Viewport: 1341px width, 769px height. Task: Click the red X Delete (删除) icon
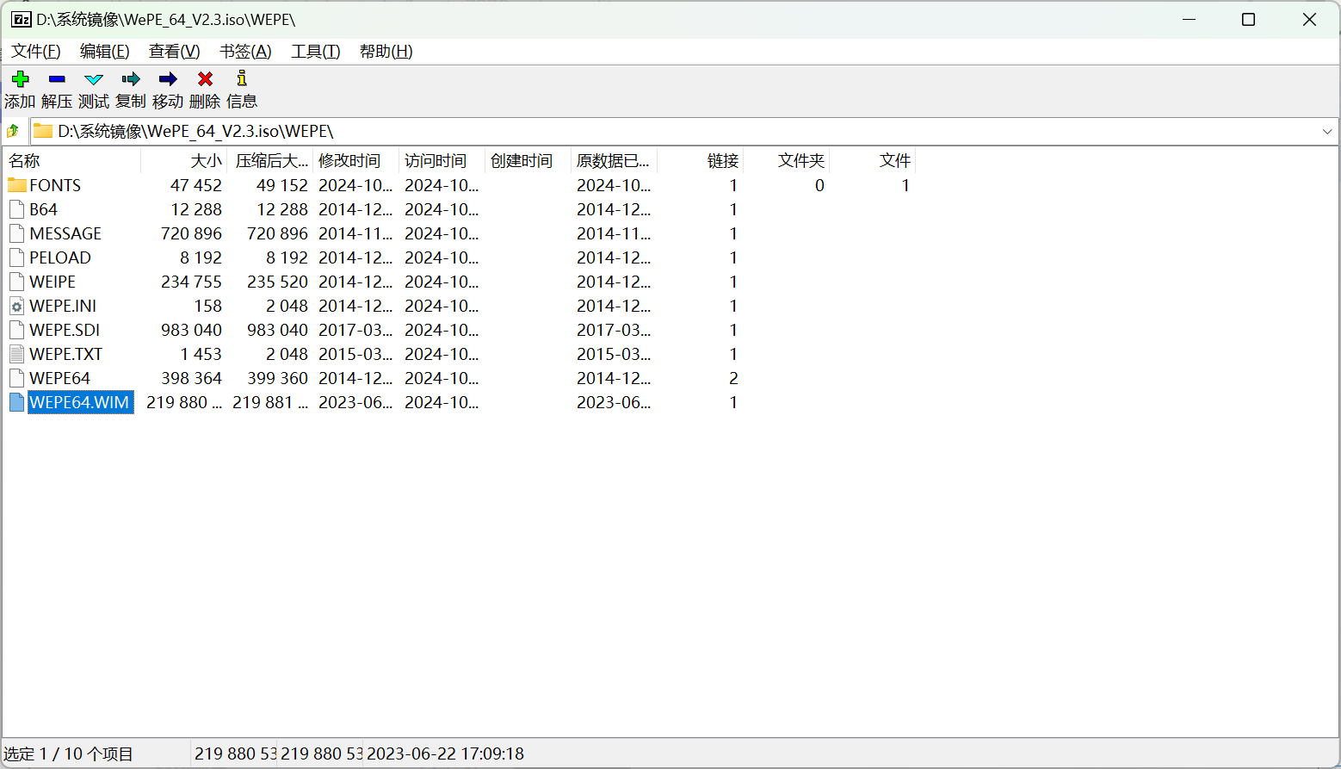[205, 79]
